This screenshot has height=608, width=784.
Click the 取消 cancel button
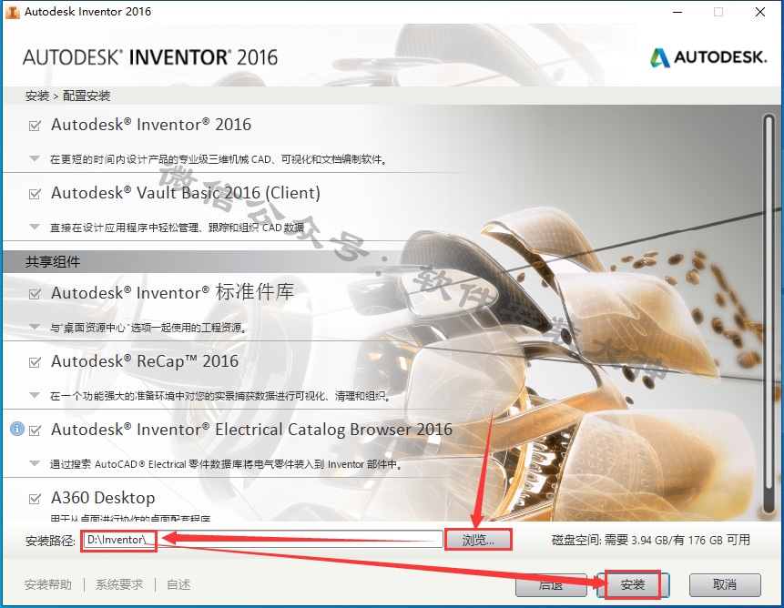pyautogui.click(x=725, y=584)
